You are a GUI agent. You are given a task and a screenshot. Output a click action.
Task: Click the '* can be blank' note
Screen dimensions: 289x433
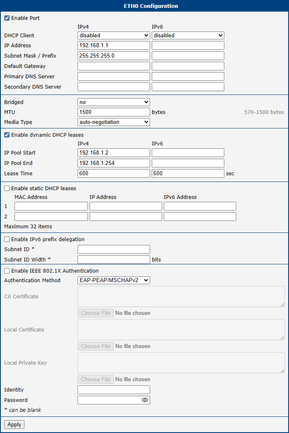point(23,410)
